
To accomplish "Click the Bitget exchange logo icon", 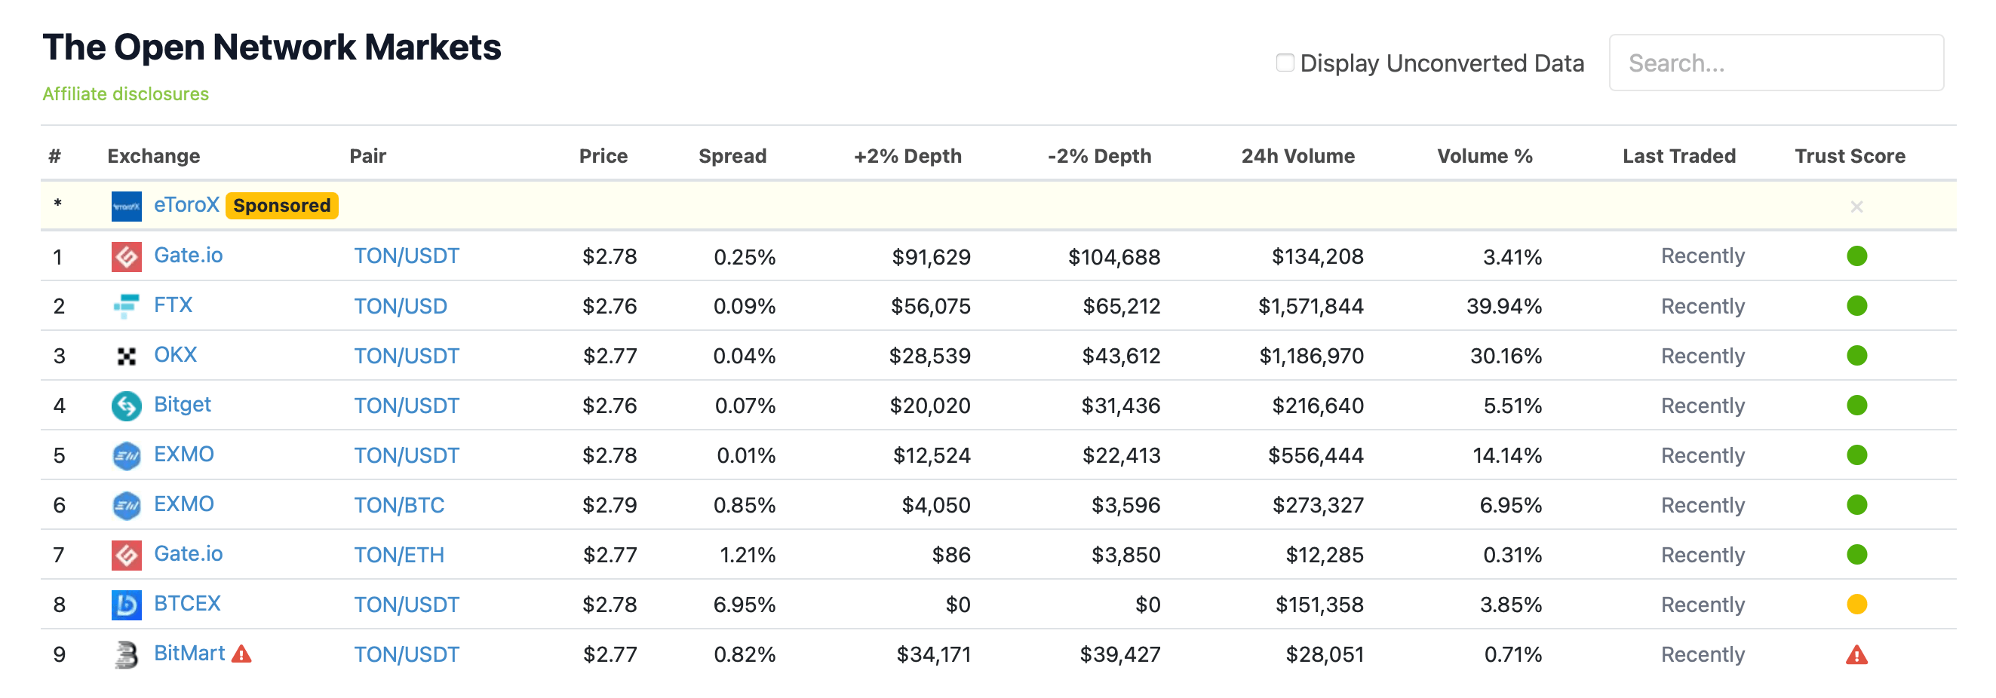I will pyautogui.click(x=126, y=406).
